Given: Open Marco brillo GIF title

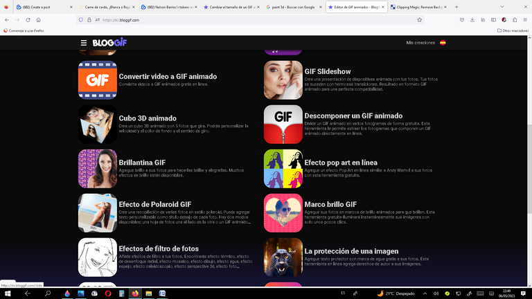Looking at the screenshot, I should click(x=330, y=204).
